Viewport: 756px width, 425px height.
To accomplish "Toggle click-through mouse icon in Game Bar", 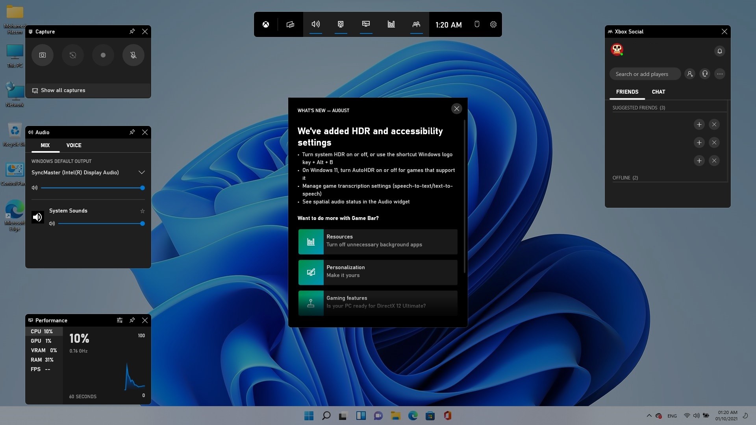I will pyautogui.click(x=477, y=24).
